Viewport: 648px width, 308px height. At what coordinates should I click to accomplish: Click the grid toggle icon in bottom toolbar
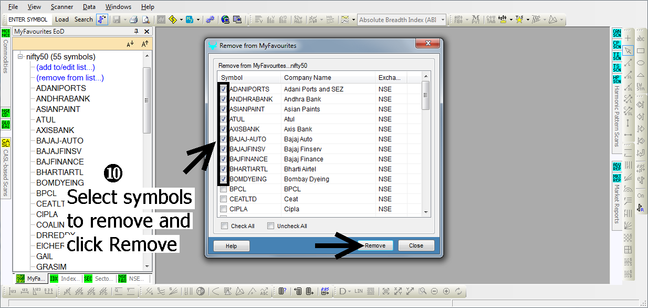click(371, 291)
